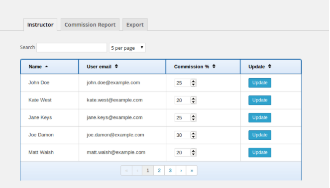Go to page 3 of results
330x188 pixels.
coord(170,171)
